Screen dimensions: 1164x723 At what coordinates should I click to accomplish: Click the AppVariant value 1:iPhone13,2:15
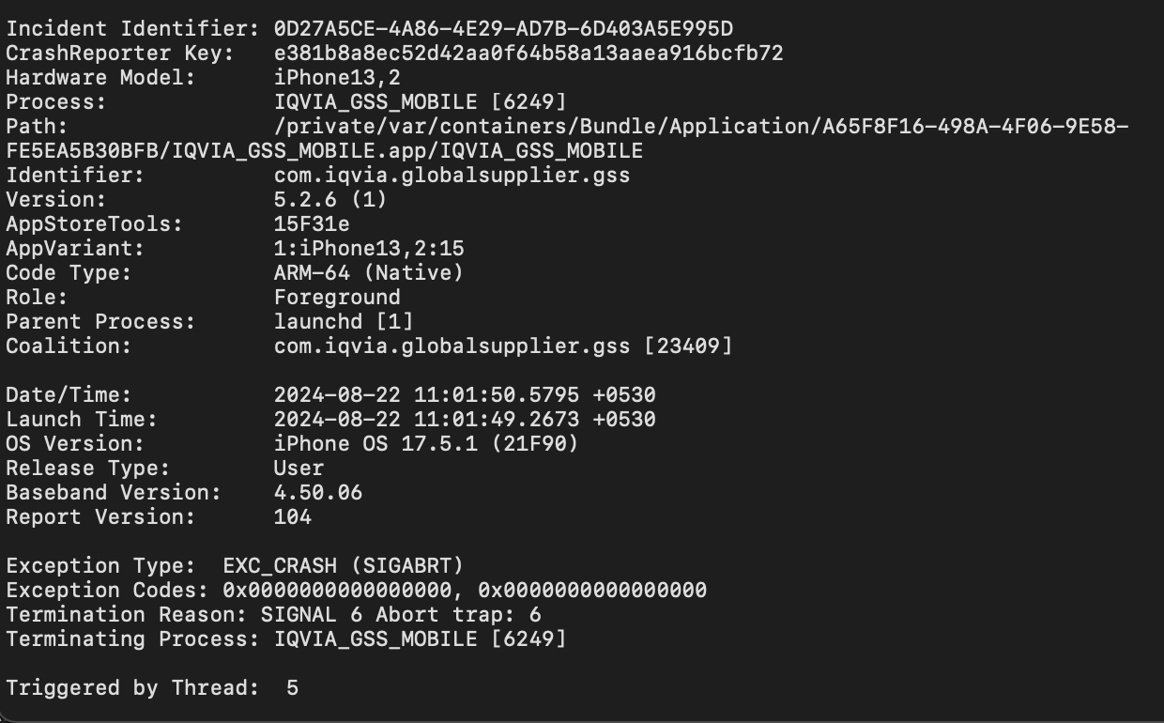369,249
